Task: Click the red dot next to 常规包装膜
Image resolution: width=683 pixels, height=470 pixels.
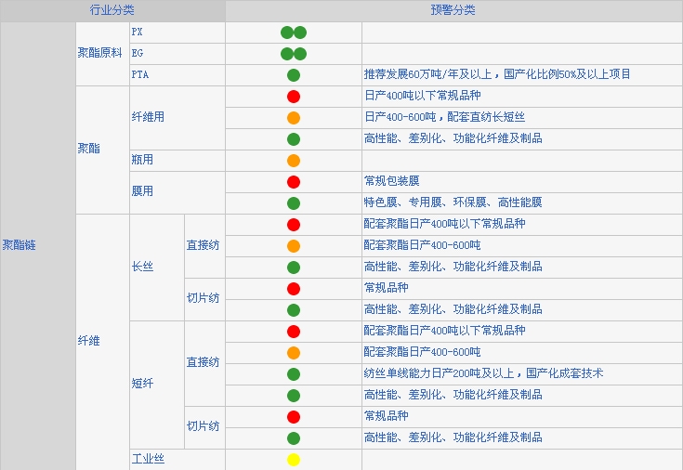Action: pyautogui.click(x=294, y=182)
